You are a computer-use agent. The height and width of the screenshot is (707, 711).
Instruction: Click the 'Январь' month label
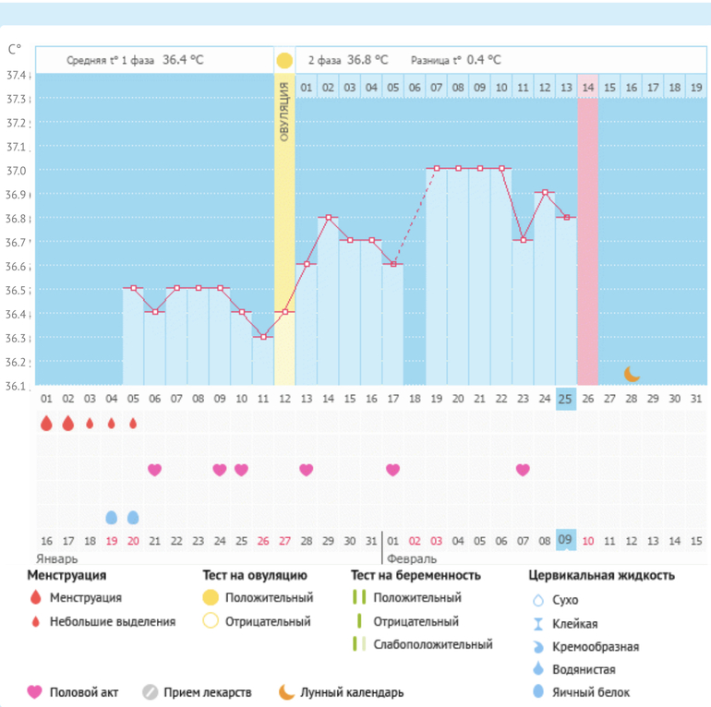(x=57, y=559)
